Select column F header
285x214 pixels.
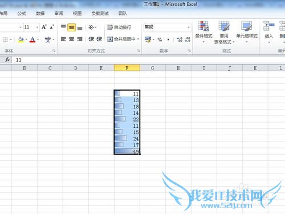[127, 68]
